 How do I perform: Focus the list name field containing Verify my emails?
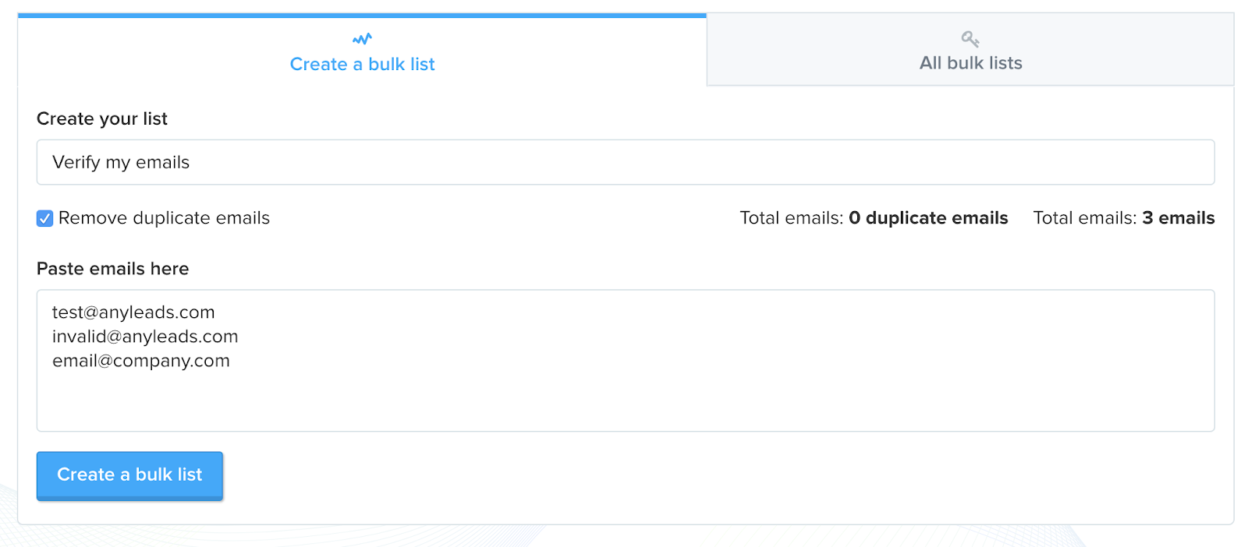tap(624, 162)
